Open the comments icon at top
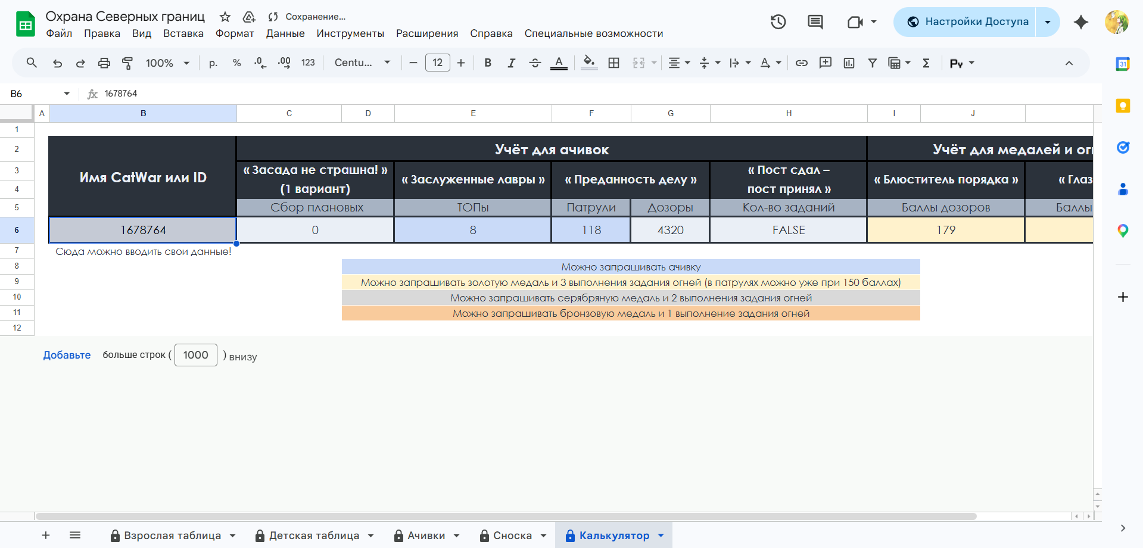Viewport: 1143px width, 548px height. point(815,22)
